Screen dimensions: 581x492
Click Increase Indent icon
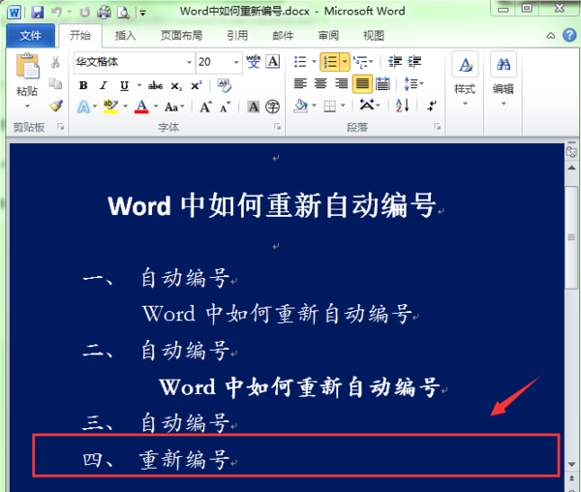414,62
